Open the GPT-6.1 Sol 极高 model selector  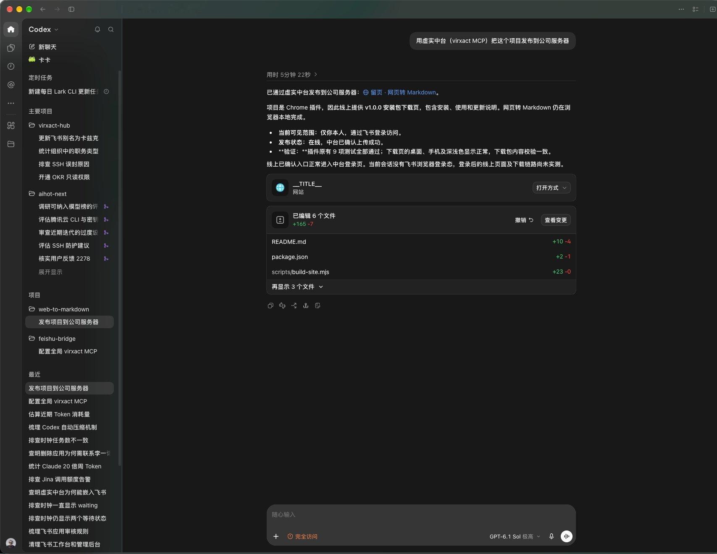[x=515, y=536]
